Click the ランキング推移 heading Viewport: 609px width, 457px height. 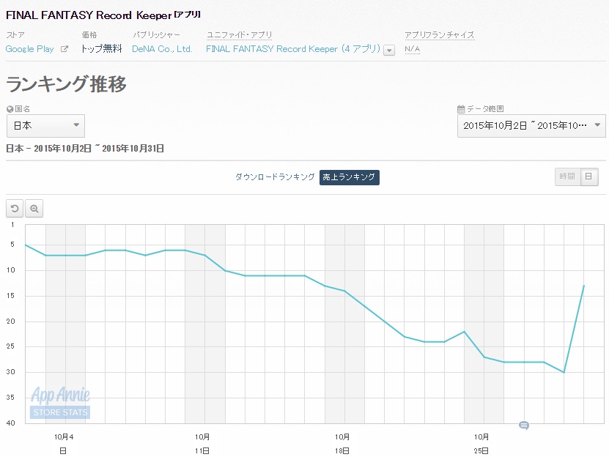click(67, 84)
